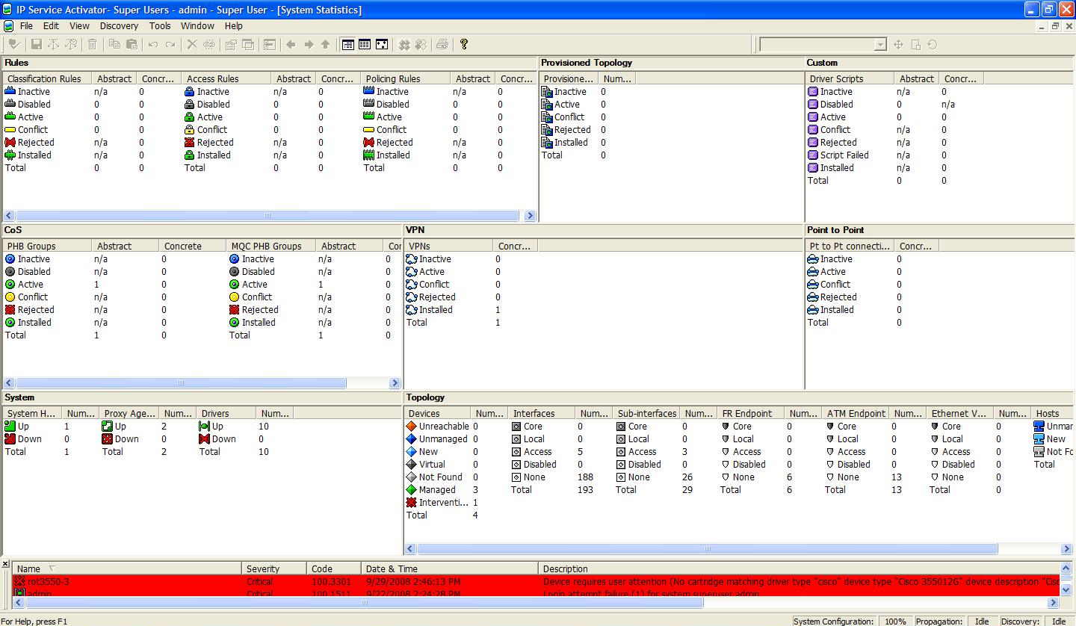Click the Driver Scripts column header

pyautogui.click(x=850, y=78)
